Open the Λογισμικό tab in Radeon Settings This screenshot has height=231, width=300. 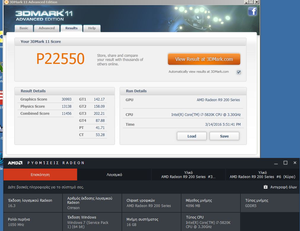click(x=114, y=175)
